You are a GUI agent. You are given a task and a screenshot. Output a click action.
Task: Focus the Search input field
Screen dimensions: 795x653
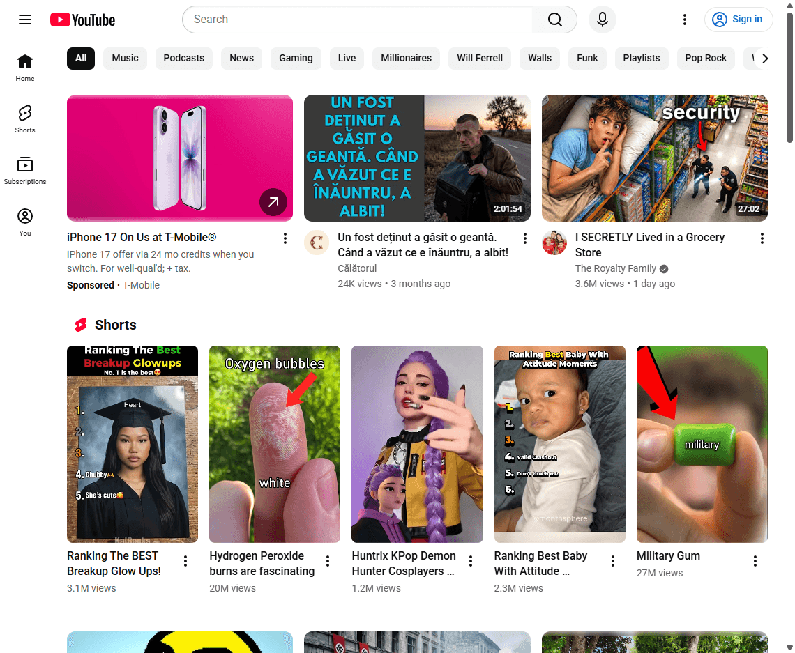click(358, 20)
